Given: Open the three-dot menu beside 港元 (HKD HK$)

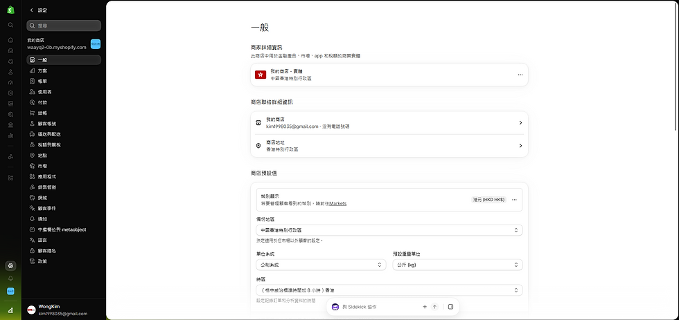Looking at the screenshot, I should (x=514, y=200).
